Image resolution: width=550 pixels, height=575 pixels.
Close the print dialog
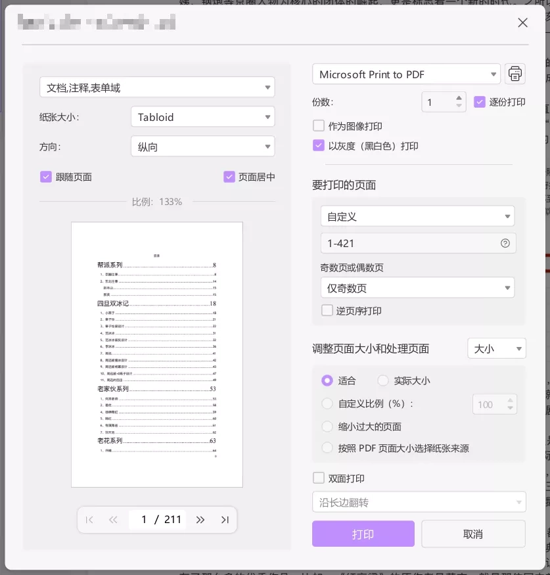[x=522, y=23]
